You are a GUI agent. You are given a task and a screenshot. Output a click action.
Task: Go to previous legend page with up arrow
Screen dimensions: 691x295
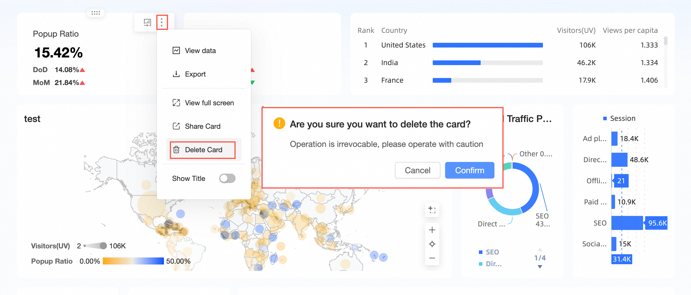point(540,250)
